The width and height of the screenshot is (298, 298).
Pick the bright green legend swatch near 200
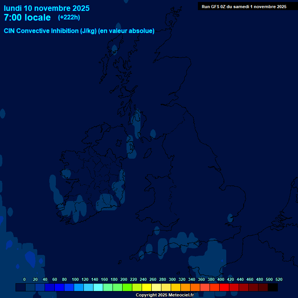coord(127,288)
